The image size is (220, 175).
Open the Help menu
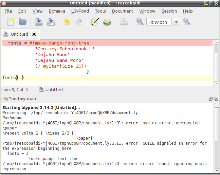tap(188, 11)
